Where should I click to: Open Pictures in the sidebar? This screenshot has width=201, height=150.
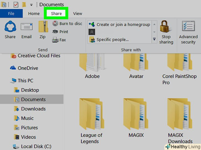point(26,127)
